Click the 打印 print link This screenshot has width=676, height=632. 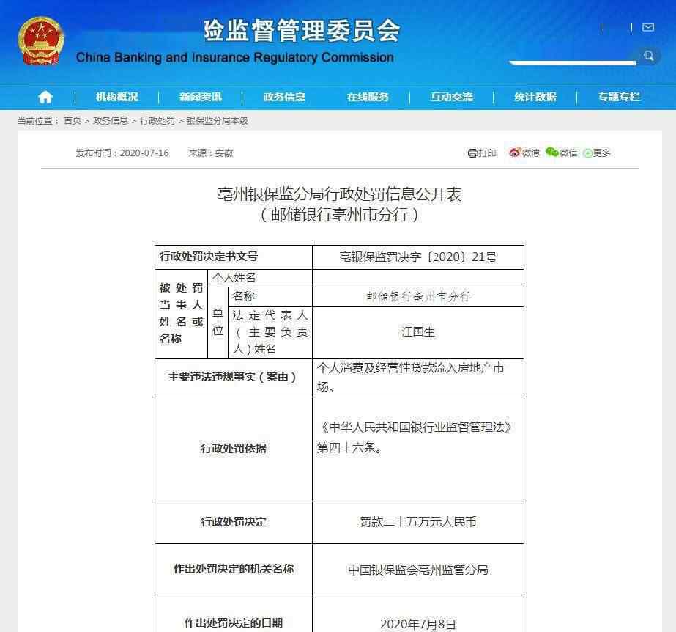[x=487, y=153]
